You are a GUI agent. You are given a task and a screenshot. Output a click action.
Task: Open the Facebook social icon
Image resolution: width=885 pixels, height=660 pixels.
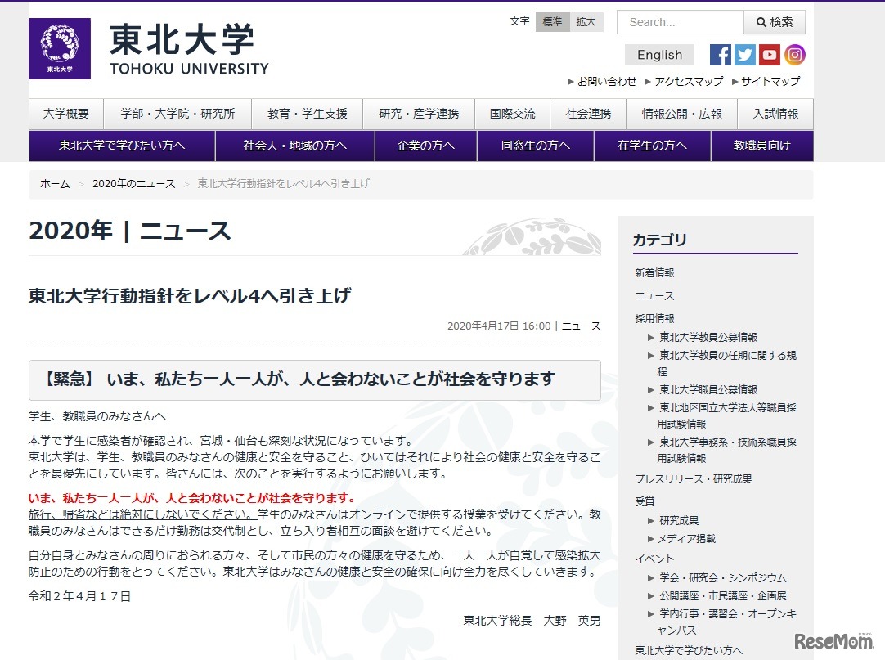pos(720,55)
